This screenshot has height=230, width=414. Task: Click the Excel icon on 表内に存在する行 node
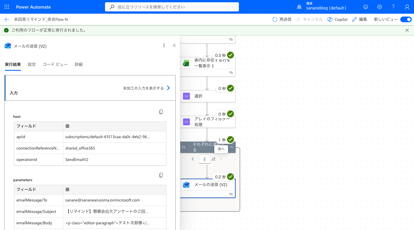pyautogui.click(x=186, y=63)
